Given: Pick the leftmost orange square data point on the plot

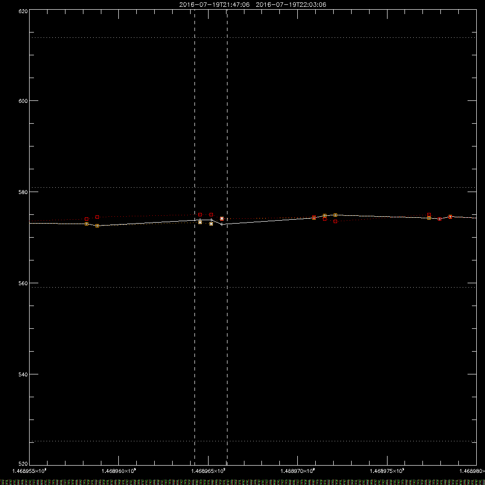Looking at the screenshot, I should (87, 224).
